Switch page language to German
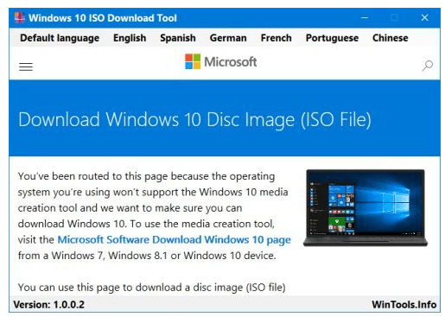Image resolution: width=445 pixels, height=317 pixels. click(228, 38)
